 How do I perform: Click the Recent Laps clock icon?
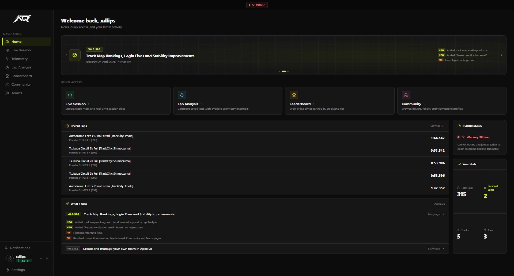(x=67, y=126)
